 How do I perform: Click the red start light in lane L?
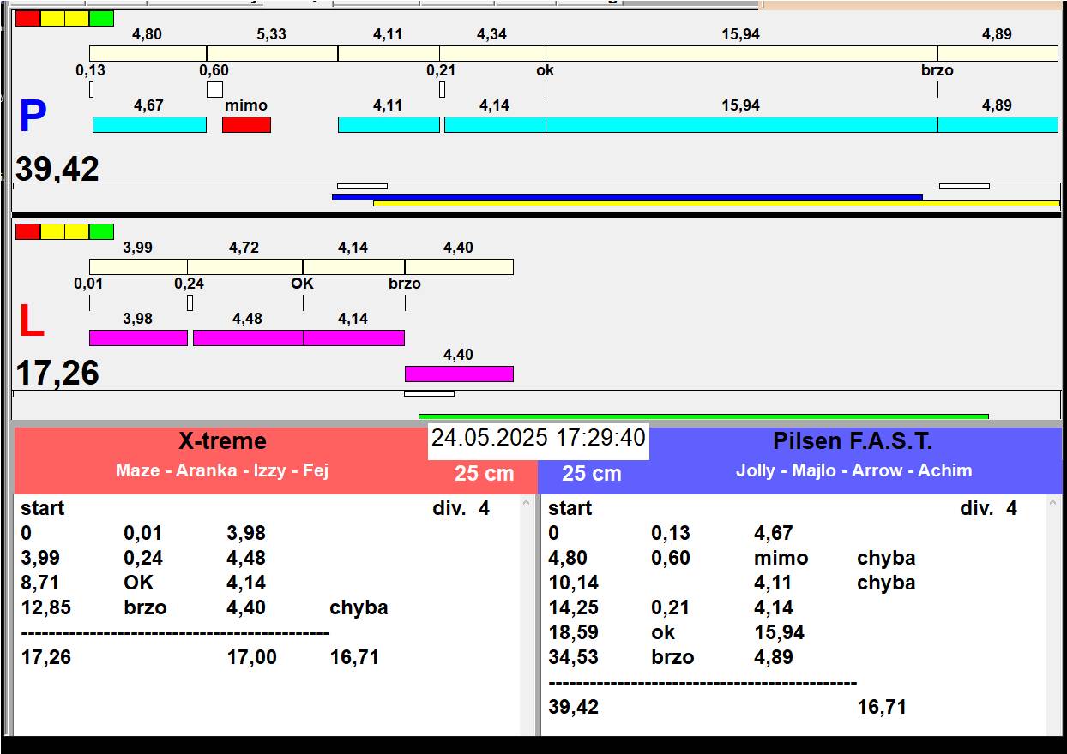[x=27, y=231]
